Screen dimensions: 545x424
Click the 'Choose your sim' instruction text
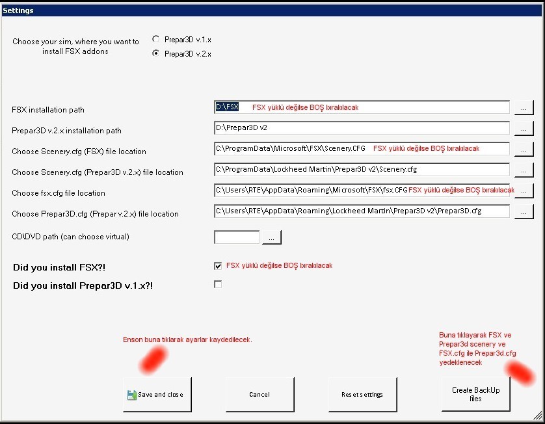(75, 46)
